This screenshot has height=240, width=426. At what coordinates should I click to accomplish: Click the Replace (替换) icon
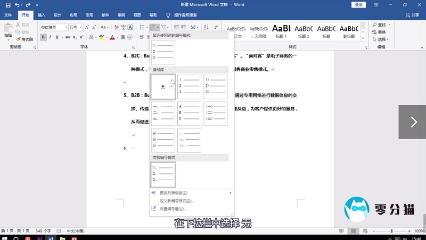[x=379, y=32]
